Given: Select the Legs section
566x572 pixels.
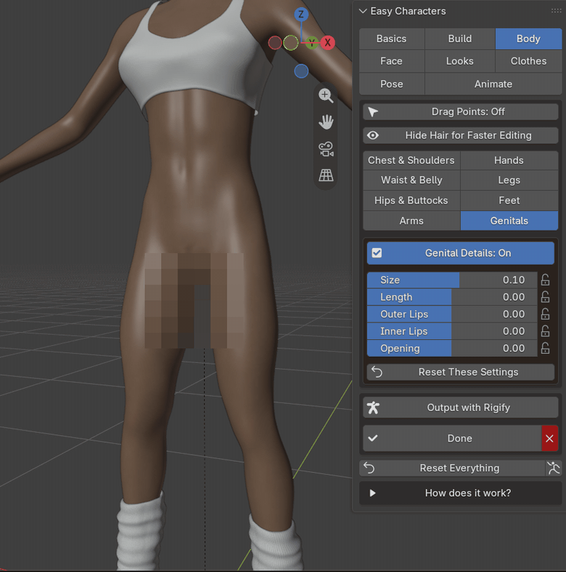Looking at the screenshot, I should click(509, 181).
